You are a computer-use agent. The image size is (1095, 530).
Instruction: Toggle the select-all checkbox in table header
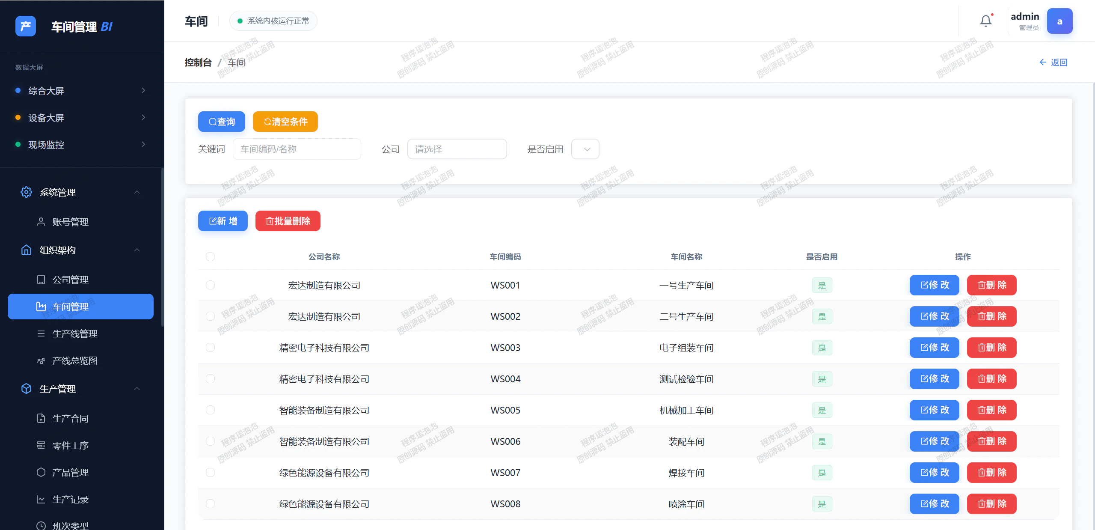coord(210,256)
